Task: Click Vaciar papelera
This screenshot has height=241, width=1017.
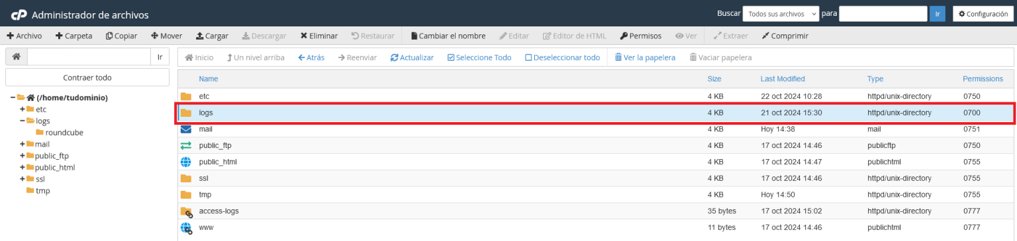Action: point(720,57)
